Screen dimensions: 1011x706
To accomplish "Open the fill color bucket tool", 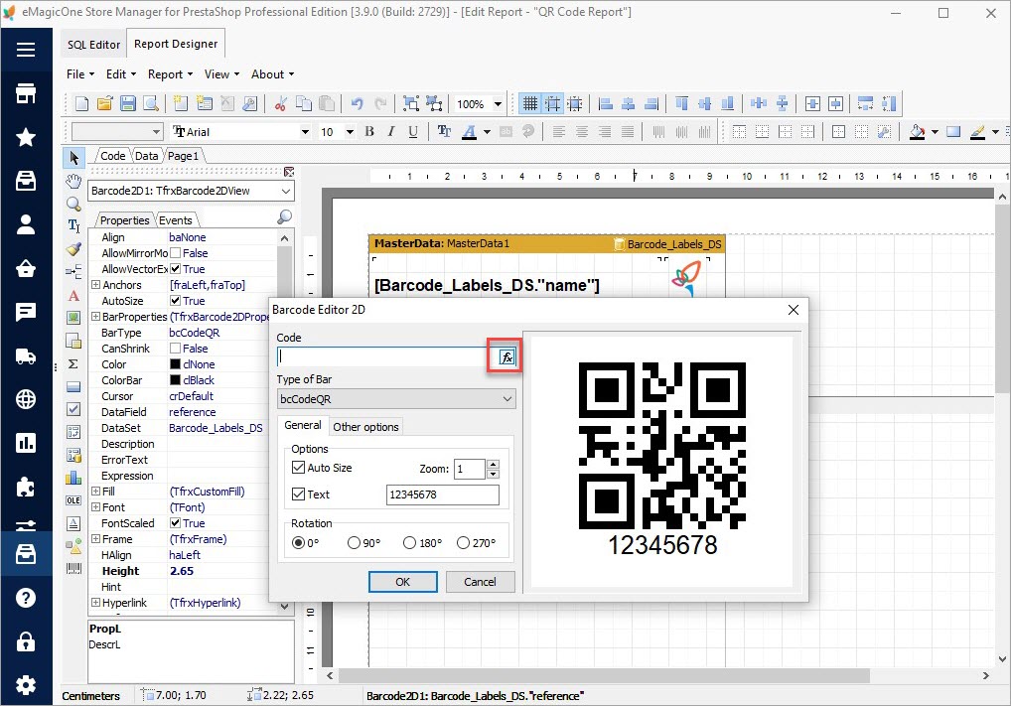I will pos(917,131).
